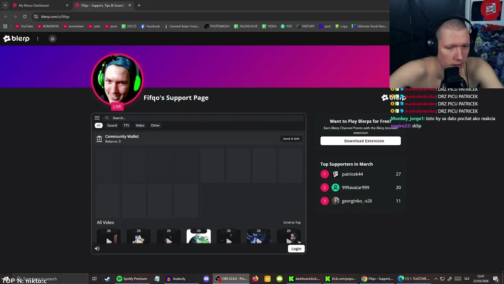The width and height of the screenshot is (504, 284).
Task: View site information icon in address bar
Action: pos(36,17)
